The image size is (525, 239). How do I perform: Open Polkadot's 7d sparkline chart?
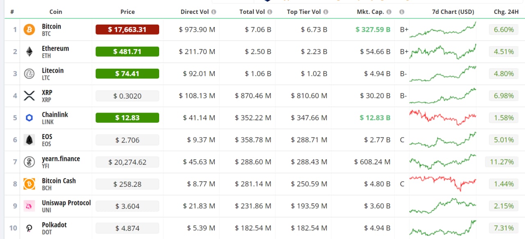pos(443,228)
